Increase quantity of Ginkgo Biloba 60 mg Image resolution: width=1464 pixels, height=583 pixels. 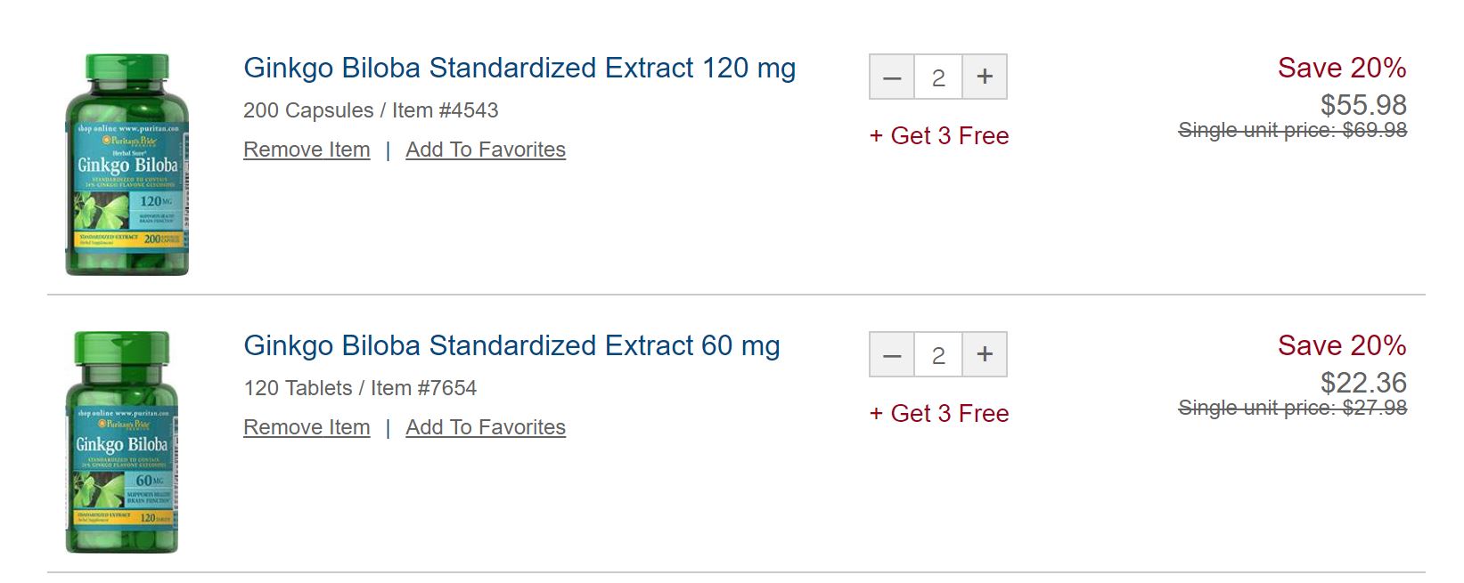pyautogui.click(x=985, y=355)
